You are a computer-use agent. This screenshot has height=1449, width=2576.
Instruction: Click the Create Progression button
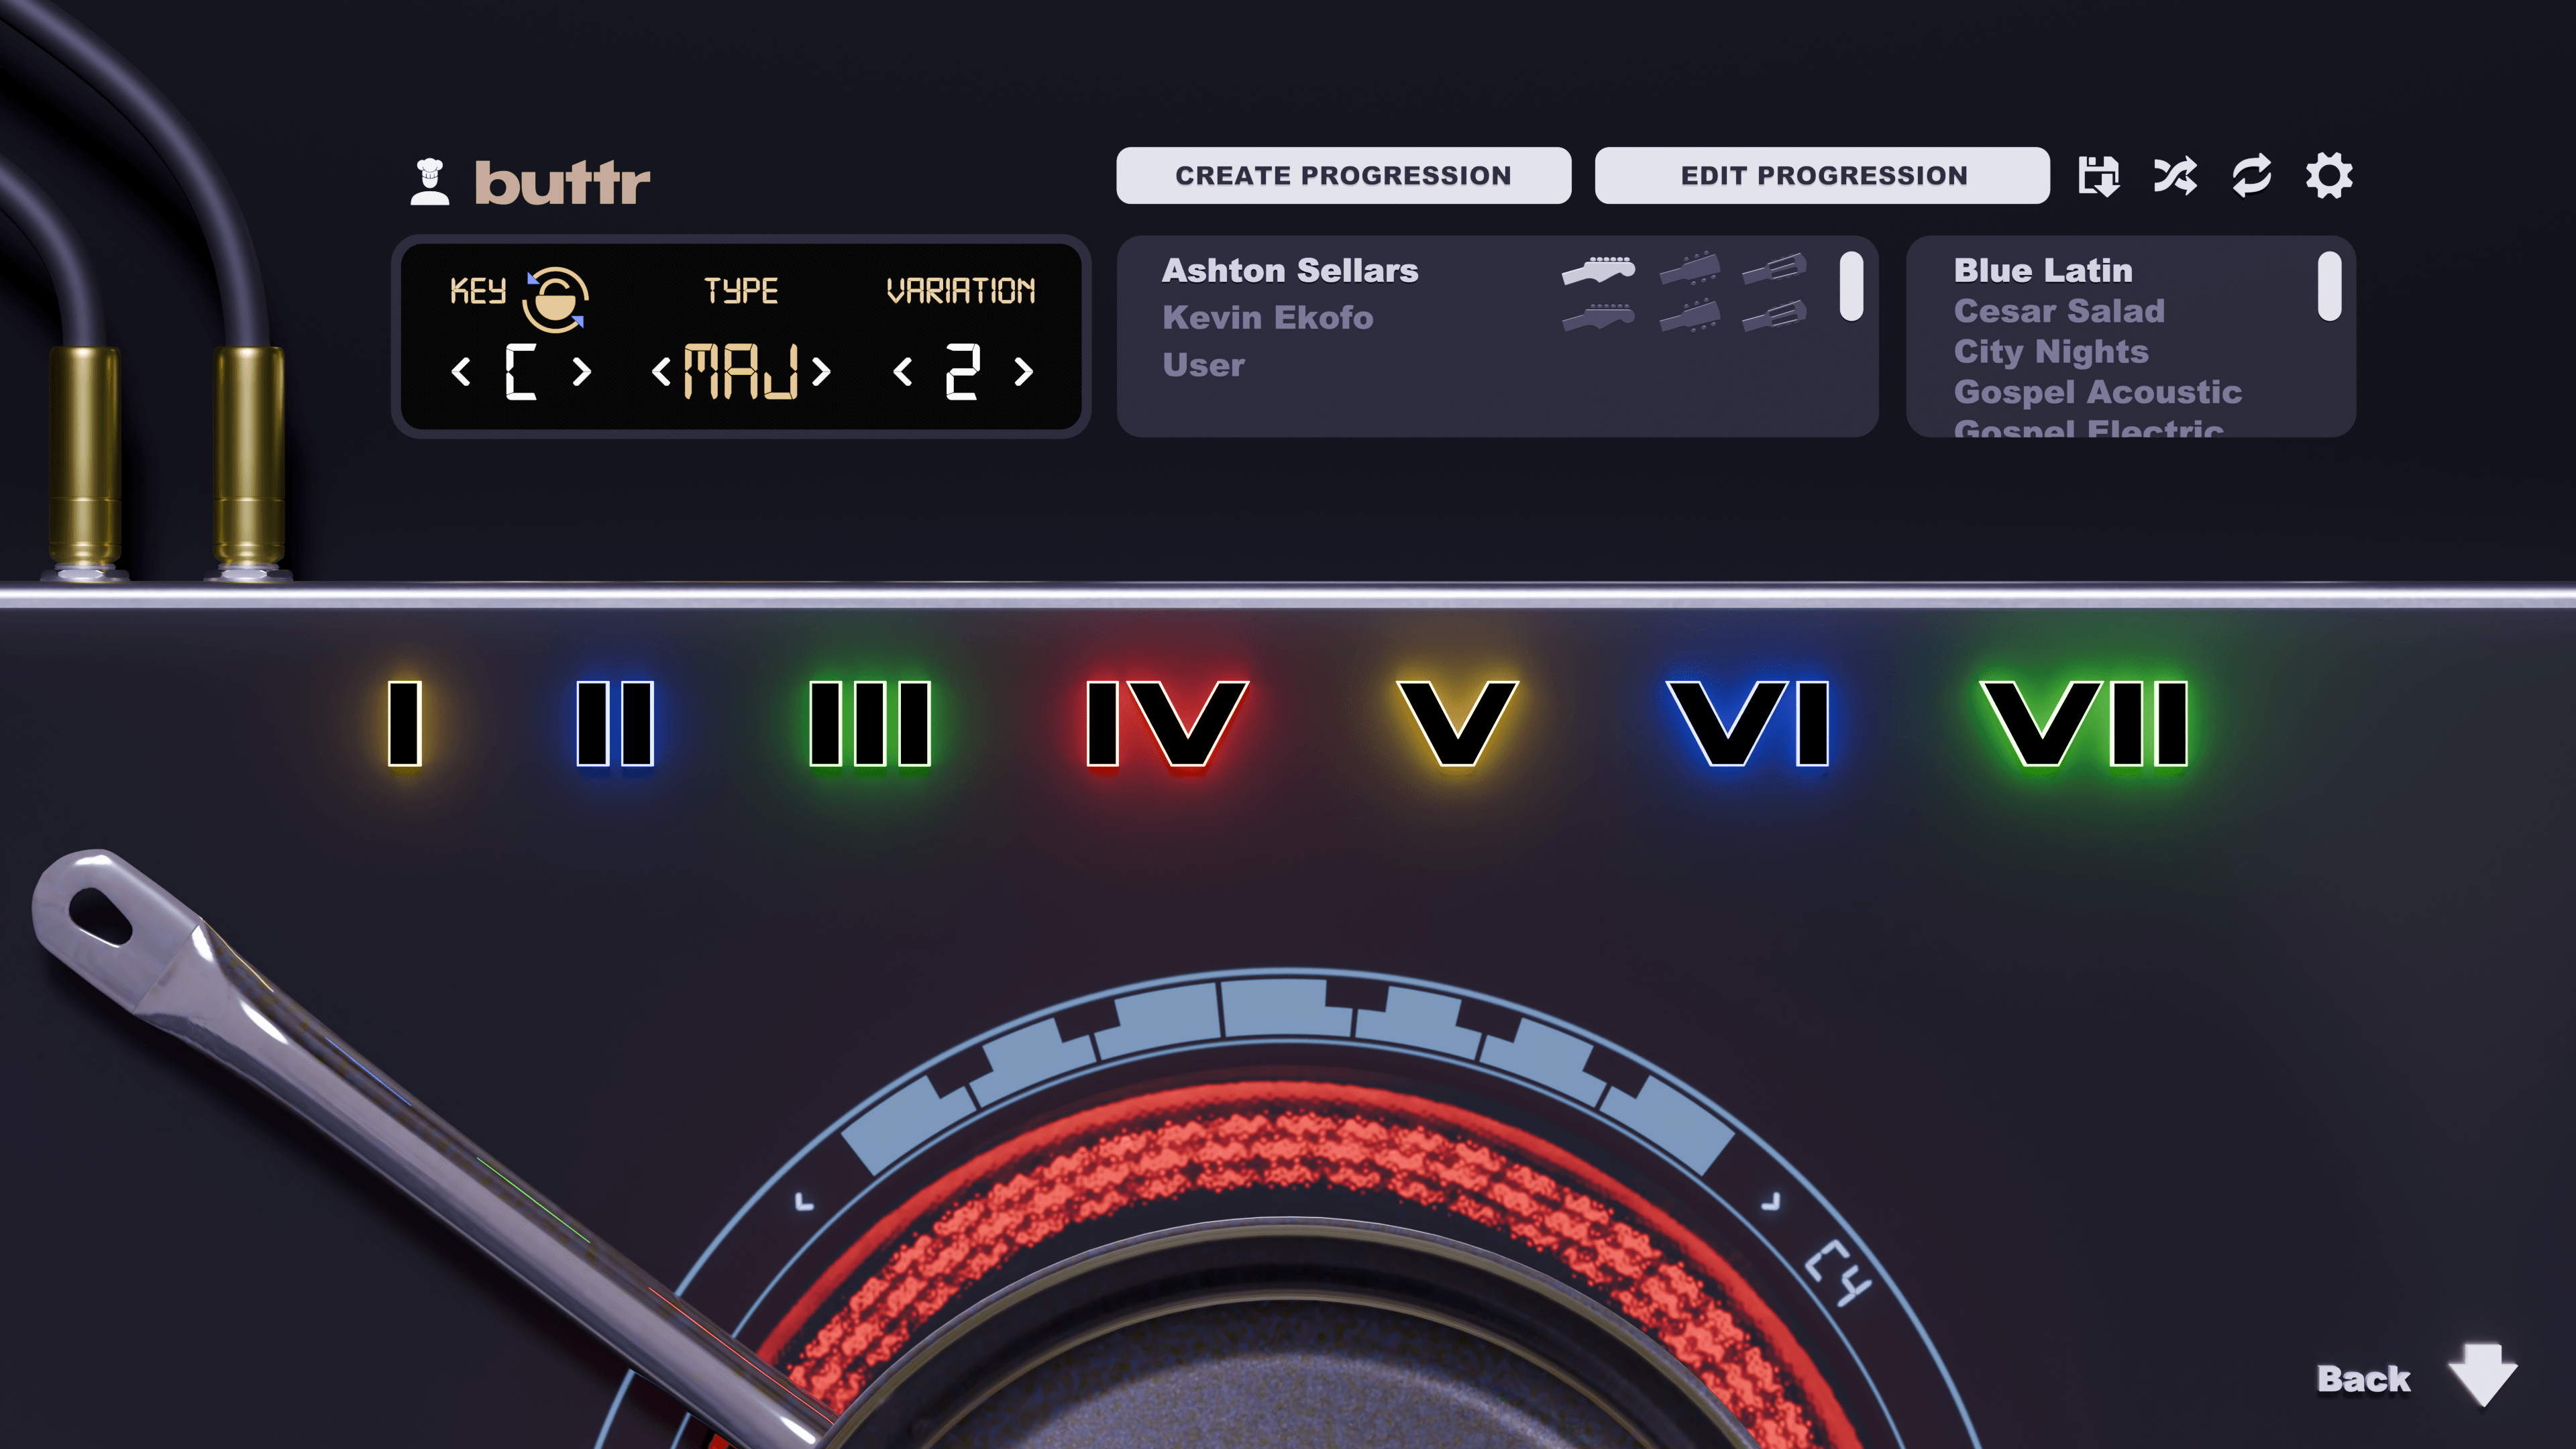[1343, 175]
